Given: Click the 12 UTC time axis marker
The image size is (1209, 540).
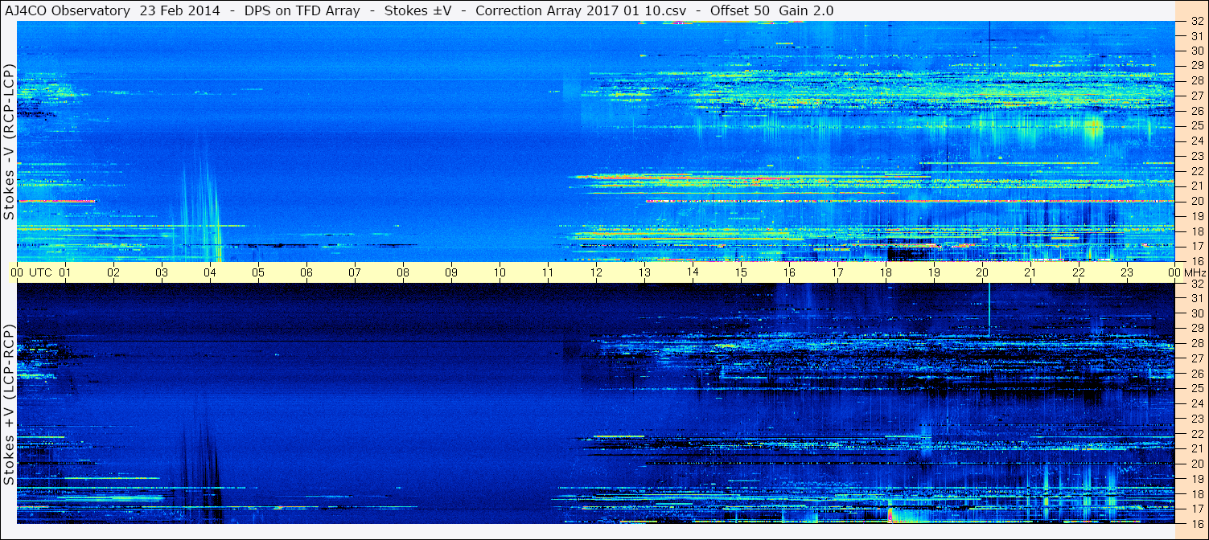Looking at the screenshot, I should (x=596, y=272).
